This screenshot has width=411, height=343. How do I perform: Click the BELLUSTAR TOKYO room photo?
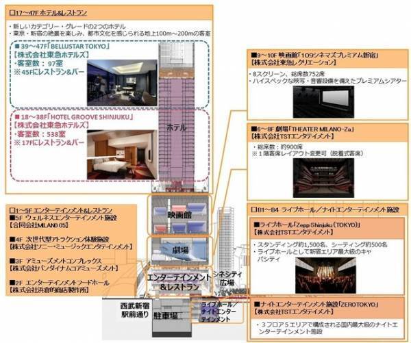[122, 83]
